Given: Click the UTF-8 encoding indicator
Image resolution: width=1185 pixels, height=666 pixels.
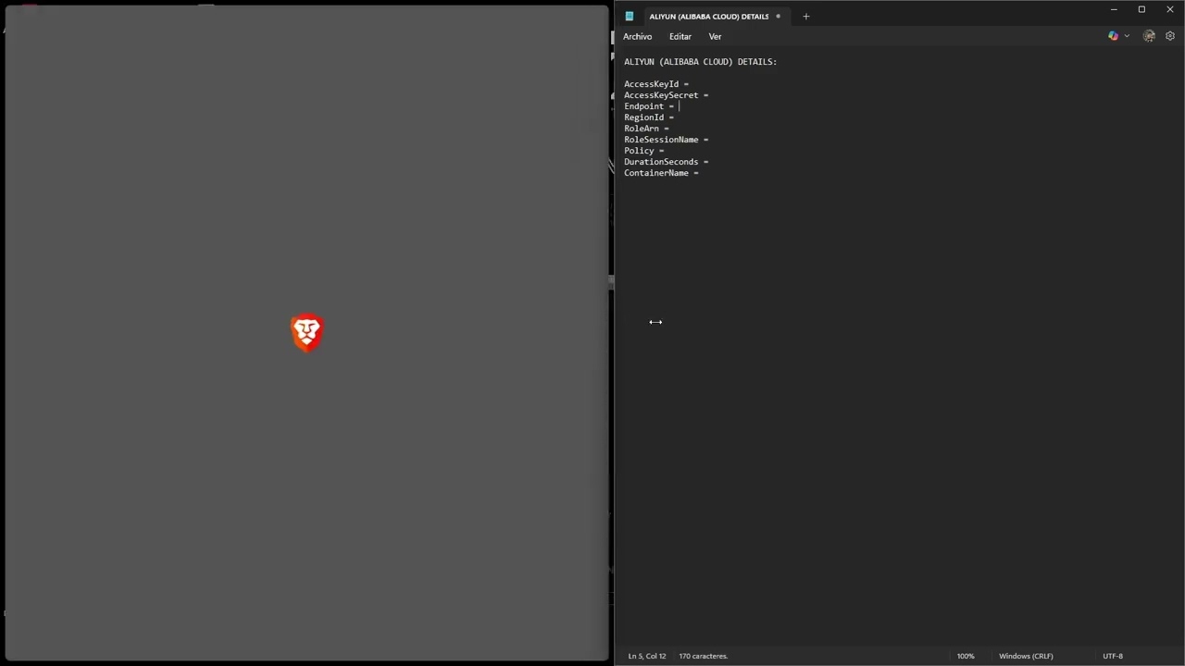Looking at the screenshot, I should tap(1113, 656).
